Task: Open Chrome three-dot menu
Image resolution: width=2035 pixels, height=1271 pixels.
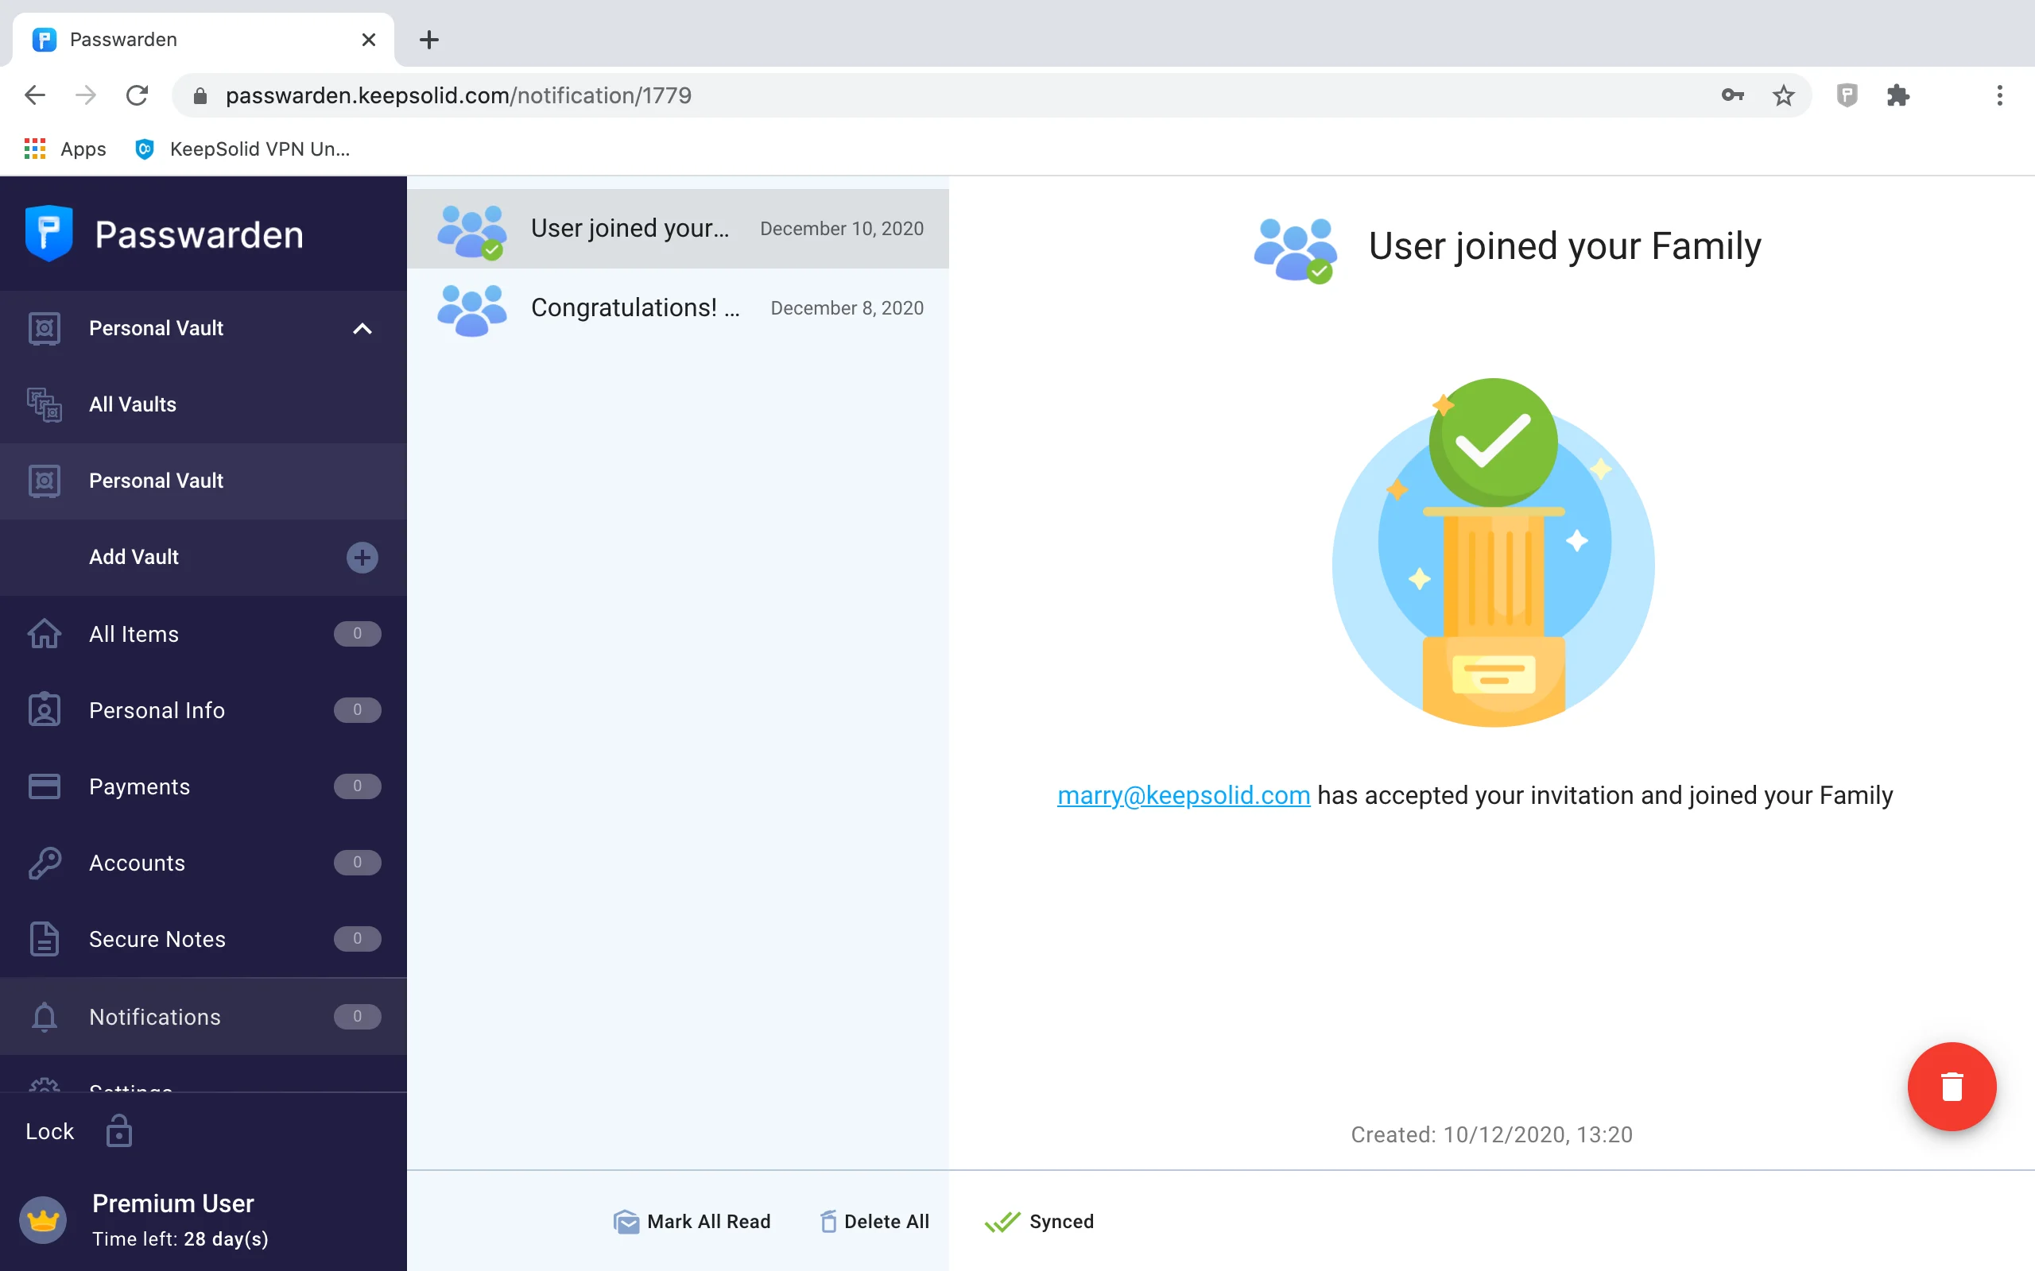Action: 2000,95
